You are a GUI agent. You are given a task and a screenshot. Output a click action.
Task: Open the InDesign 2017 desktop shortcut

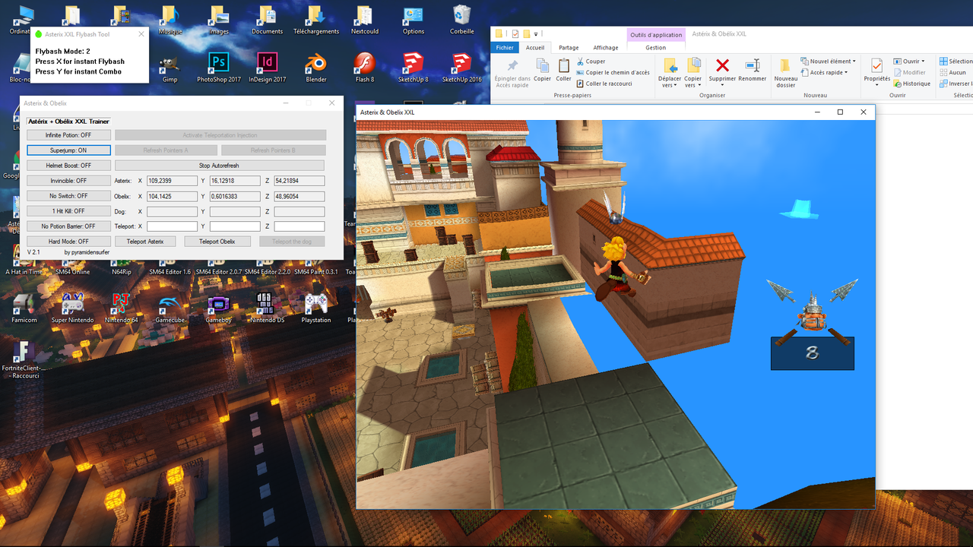point(267,68)
